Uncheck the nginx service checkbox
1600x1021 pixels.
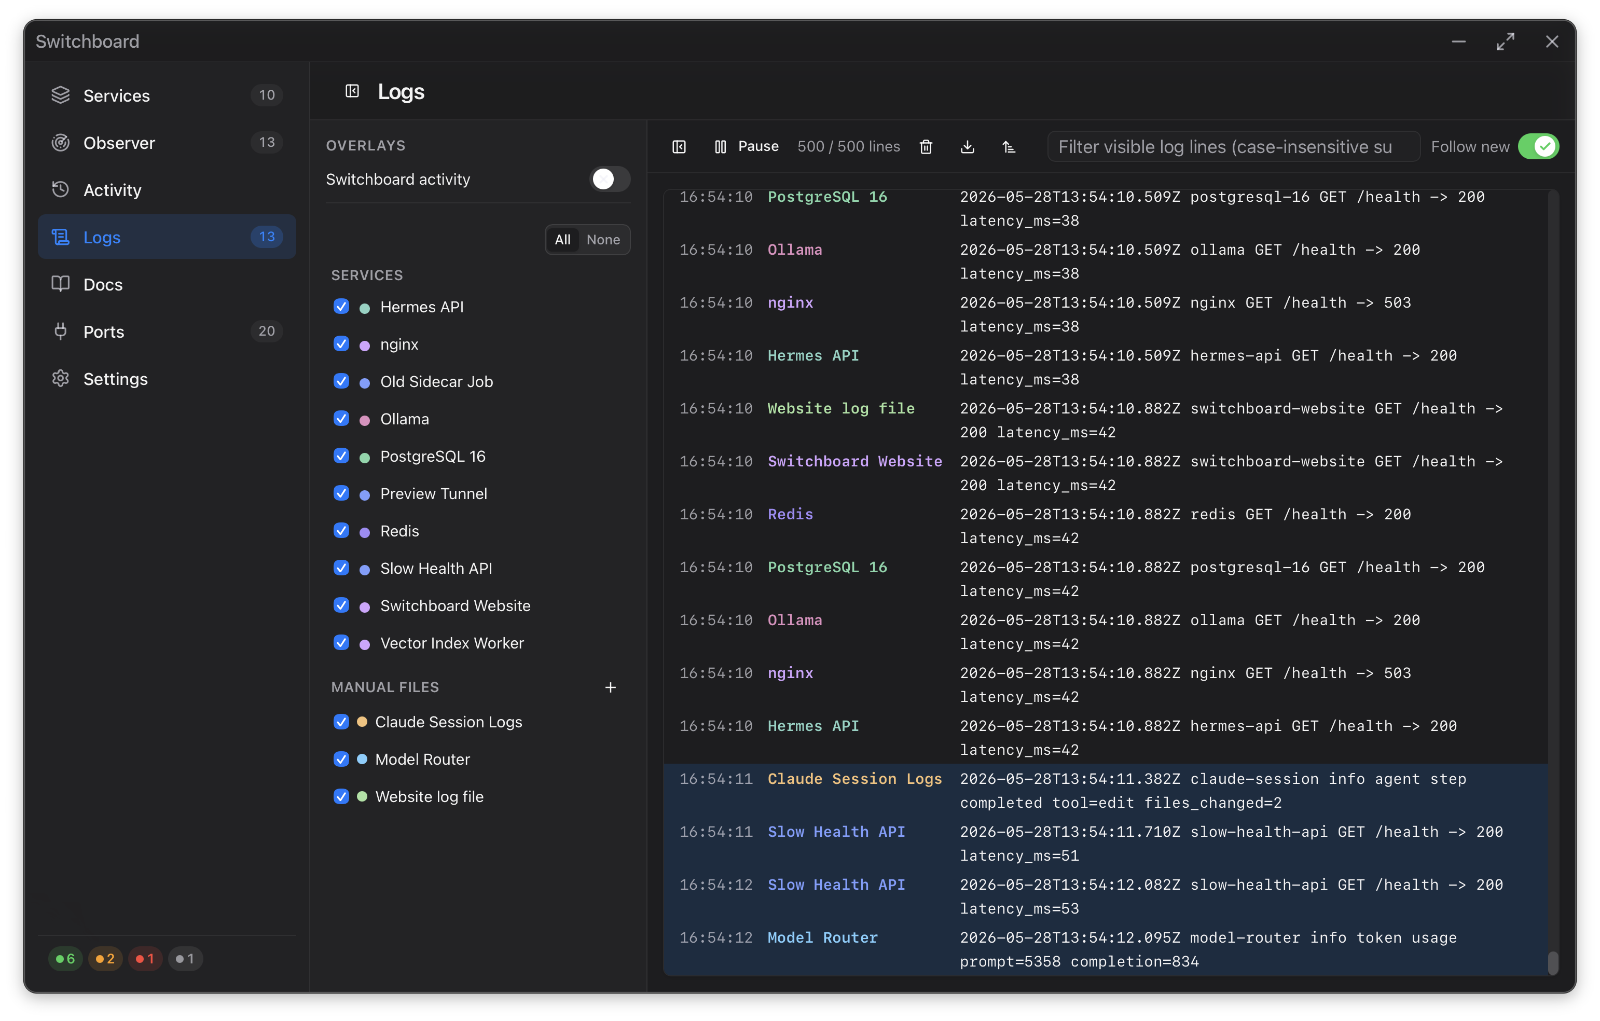341,343
